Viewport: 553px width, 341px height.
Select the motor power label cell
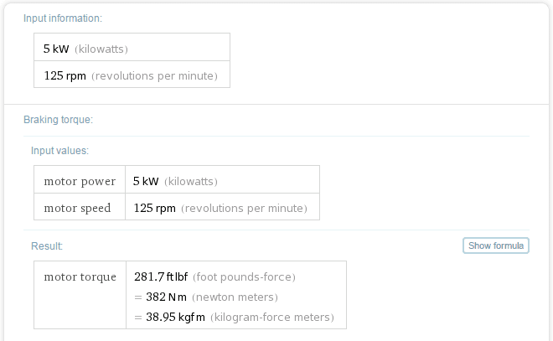click(x=80, y=179)
